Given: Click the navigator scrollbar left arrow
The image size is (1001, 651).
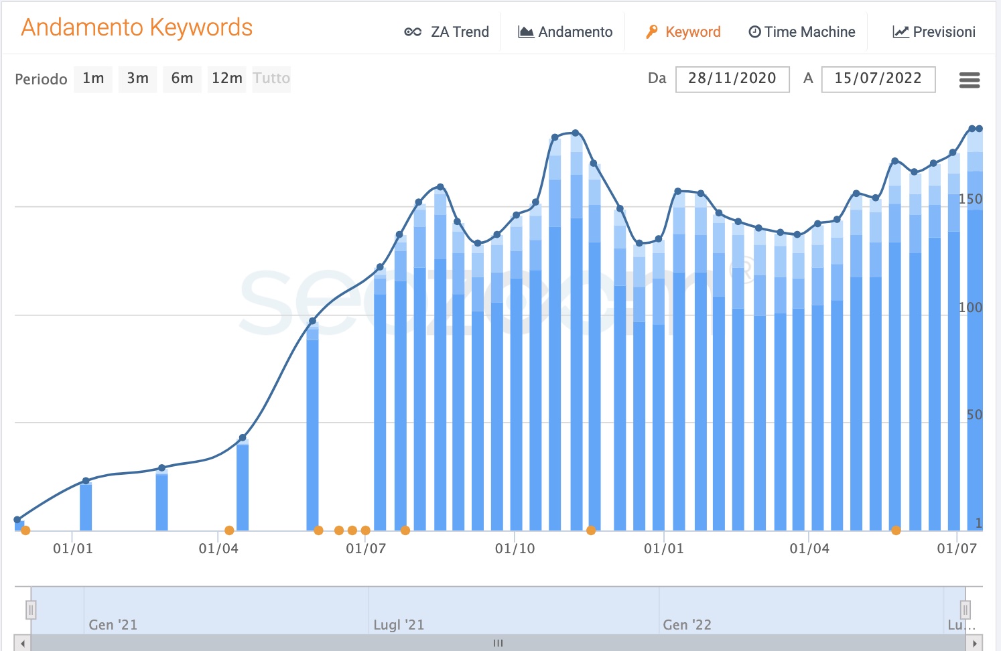Looking at the screenshot, I should click(x=23, y=643).
